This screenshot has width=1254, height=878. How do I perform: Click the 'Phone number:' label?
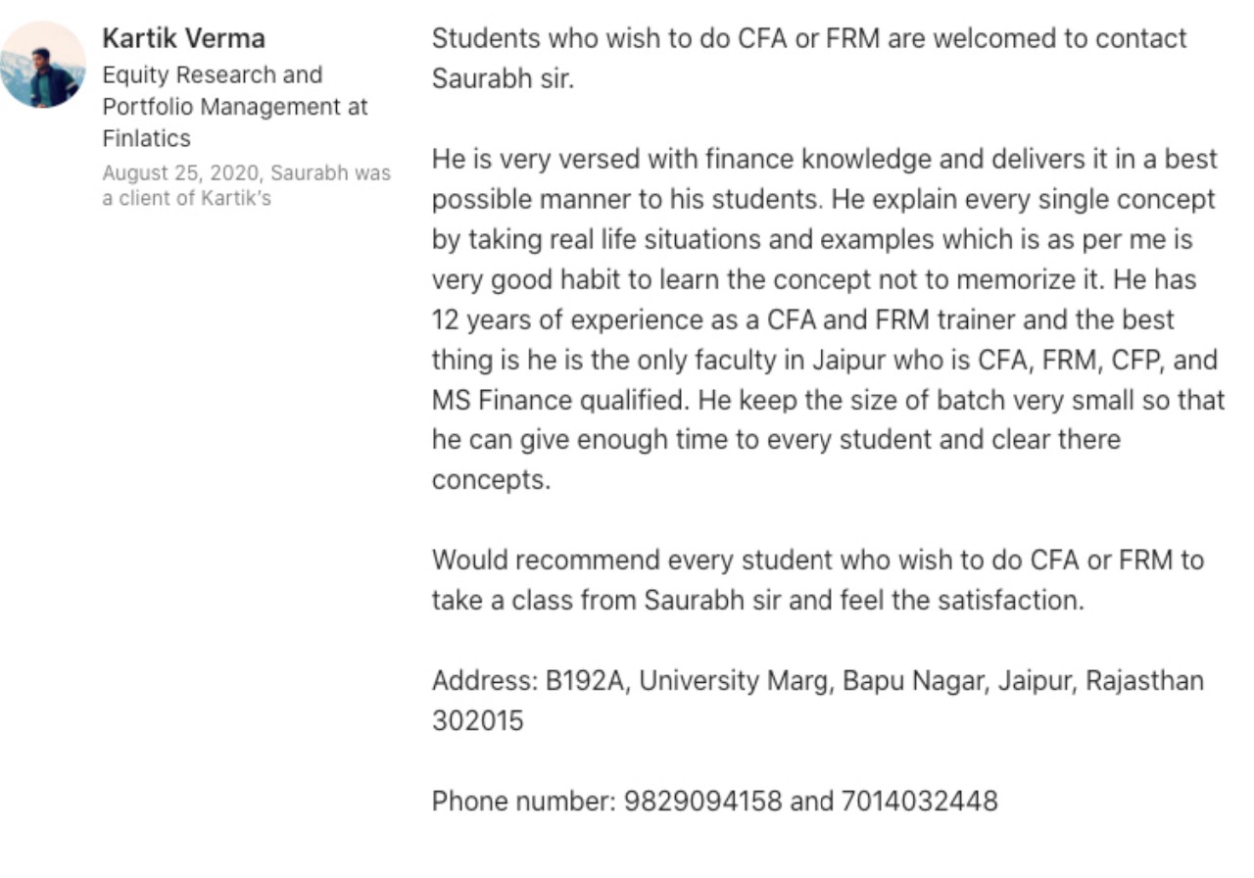522,802
